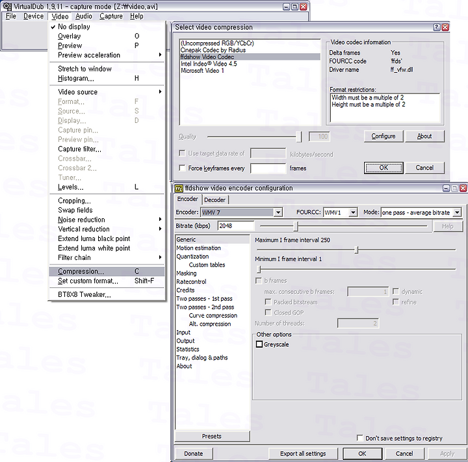Expand the Preview acceleration submenu
The height and width of the screenshot is (462, 468).
coord(107,55)
